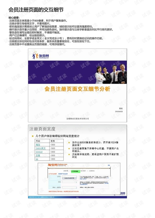Select the line about 注册步骤引导使用文字

29,24
